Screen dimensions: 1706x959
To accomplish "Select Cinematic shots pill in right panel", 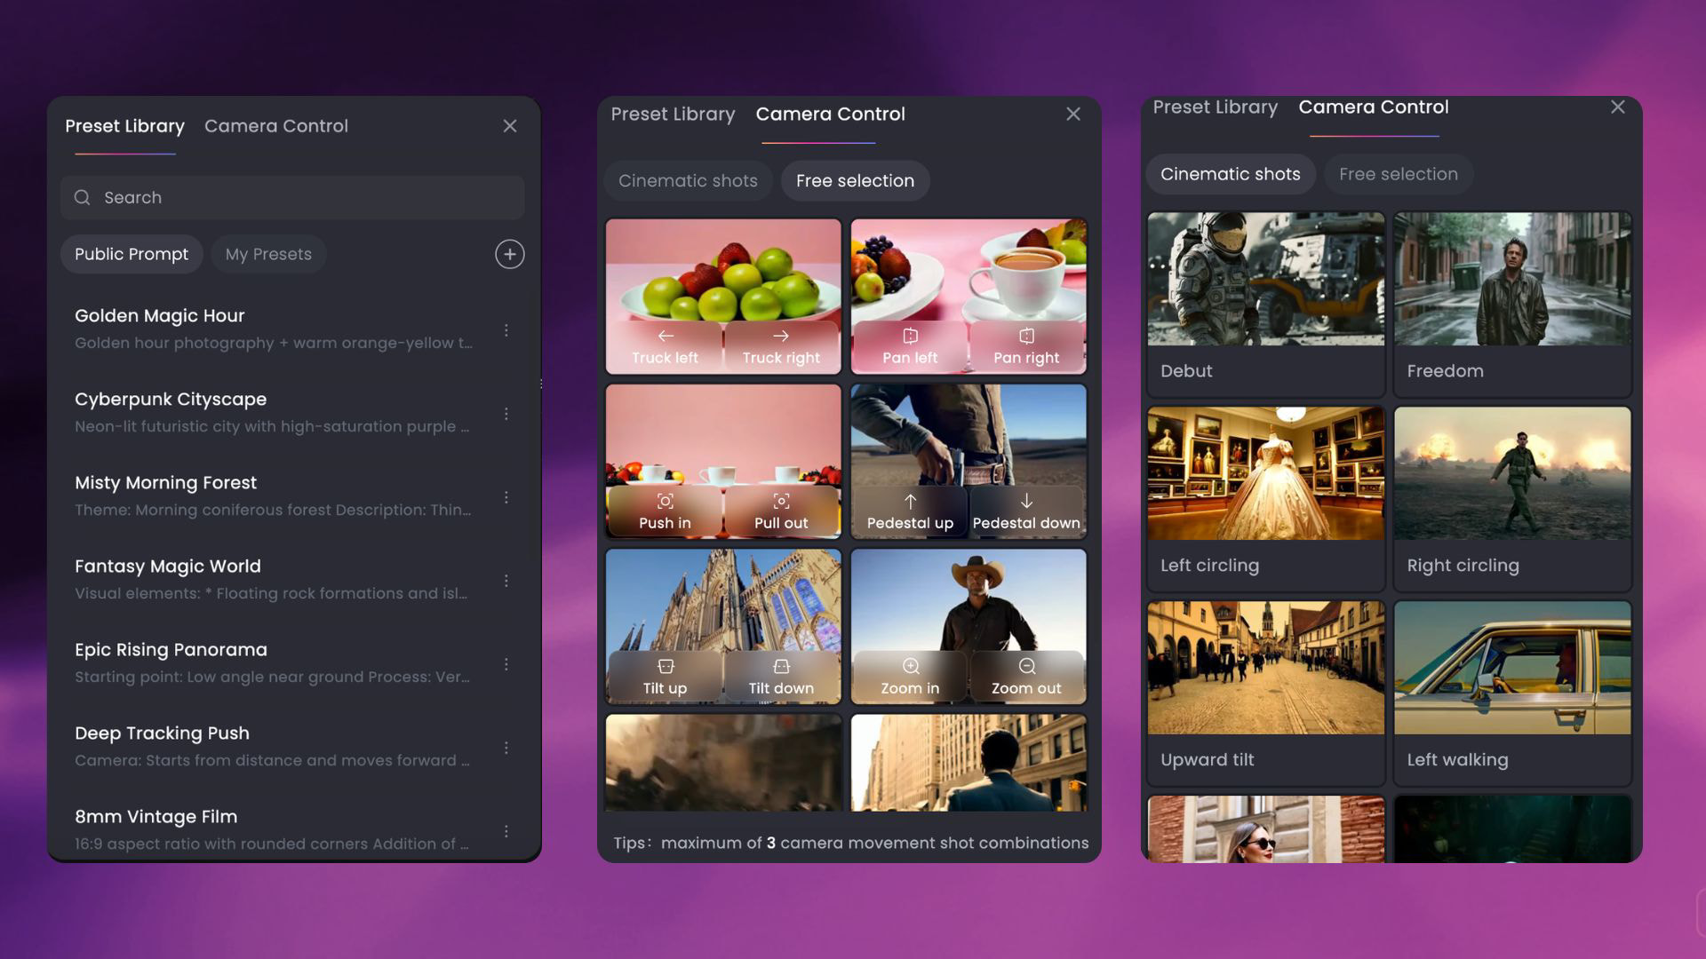I will coord(1230,174).
